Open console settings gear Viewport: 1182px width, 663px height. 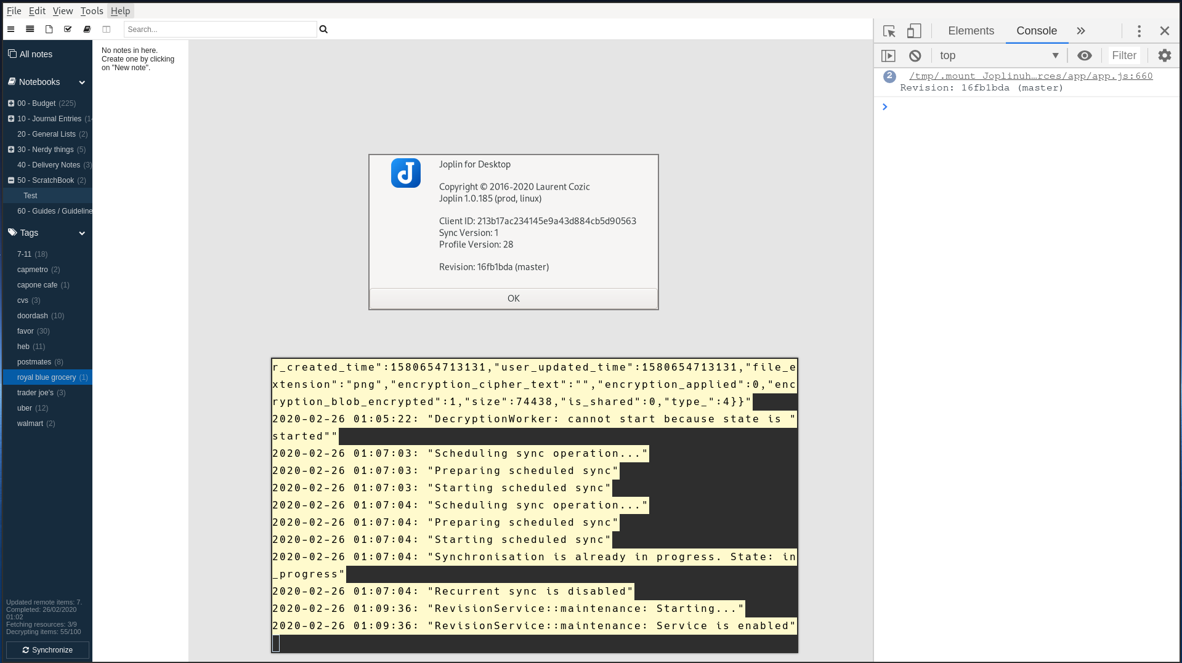(1164, 55)
